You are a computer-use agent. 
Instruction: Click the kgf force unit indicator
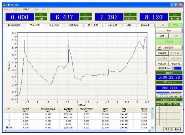tap(41, 15)
